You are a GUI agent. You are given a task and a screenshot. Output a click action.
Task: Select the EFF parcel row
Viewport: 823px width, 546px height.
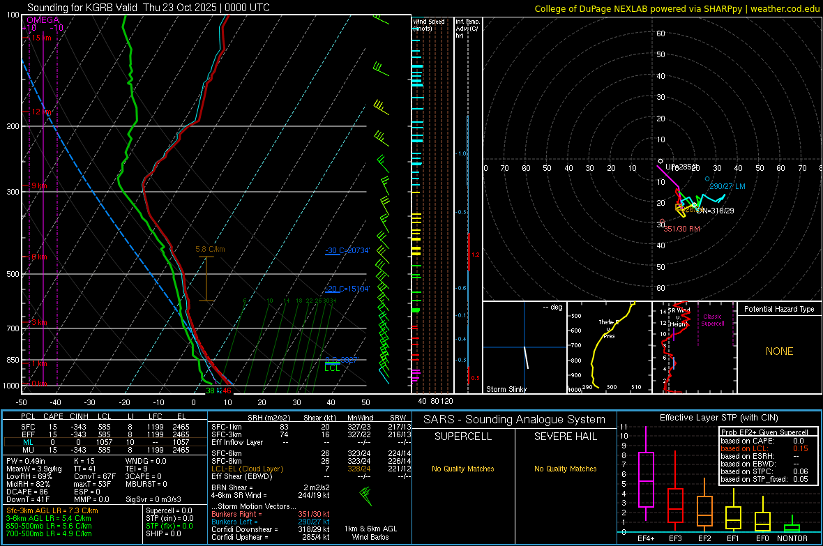click(x=105, y=434)
